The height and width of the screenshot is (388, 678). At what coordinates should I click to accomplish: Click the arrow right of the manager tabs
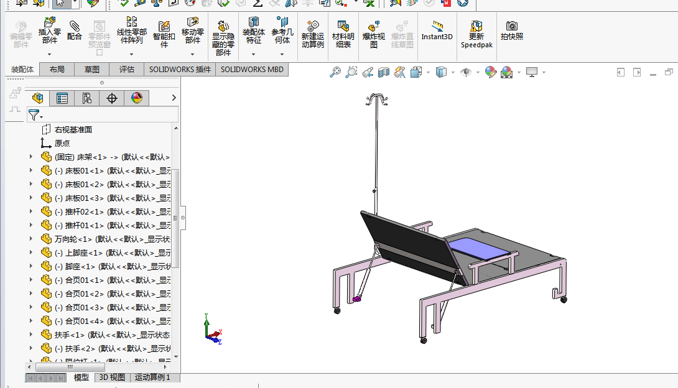174,98
